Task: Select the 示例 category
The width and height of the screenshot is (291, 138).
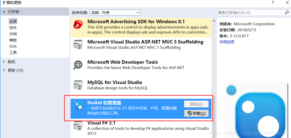Action: [13, 34]
